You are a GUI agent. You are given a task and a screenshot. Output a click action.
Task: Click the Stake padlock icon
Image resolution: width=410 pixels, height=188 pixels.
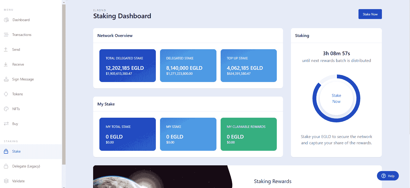pos(6,151)
